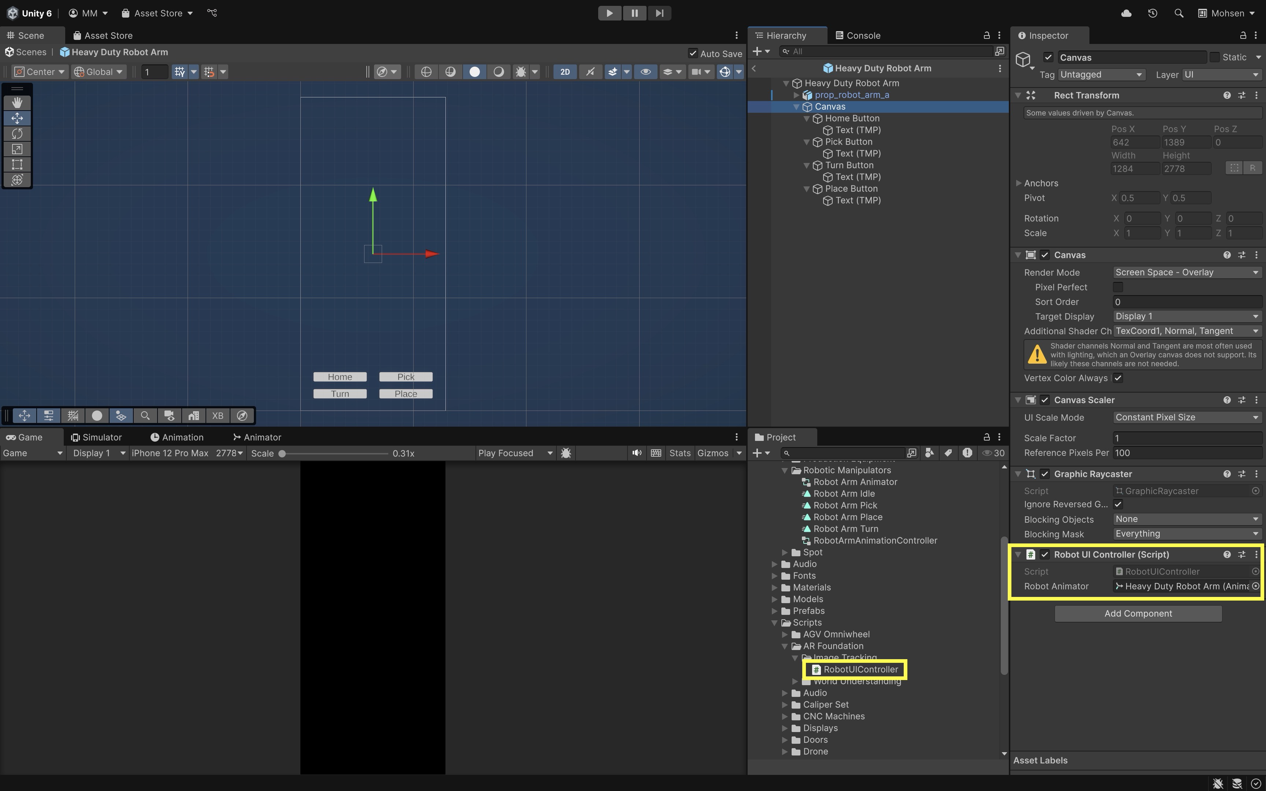This screenshot has width=1266, height=791.
Task: Select the Hand view tool
Action: click(17, 103)
